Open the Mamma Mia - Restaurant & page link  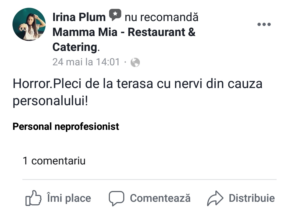(124, 32)
